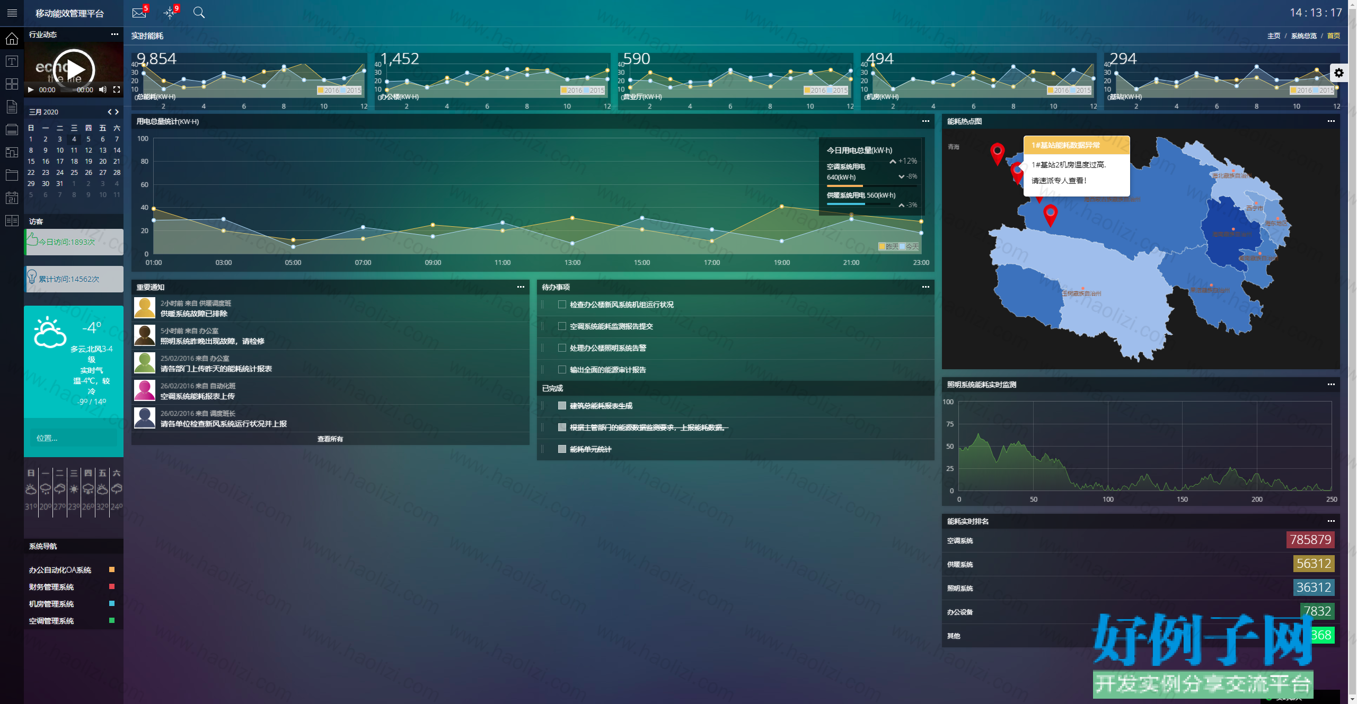Click the 位置 location input field

point(74,438)
